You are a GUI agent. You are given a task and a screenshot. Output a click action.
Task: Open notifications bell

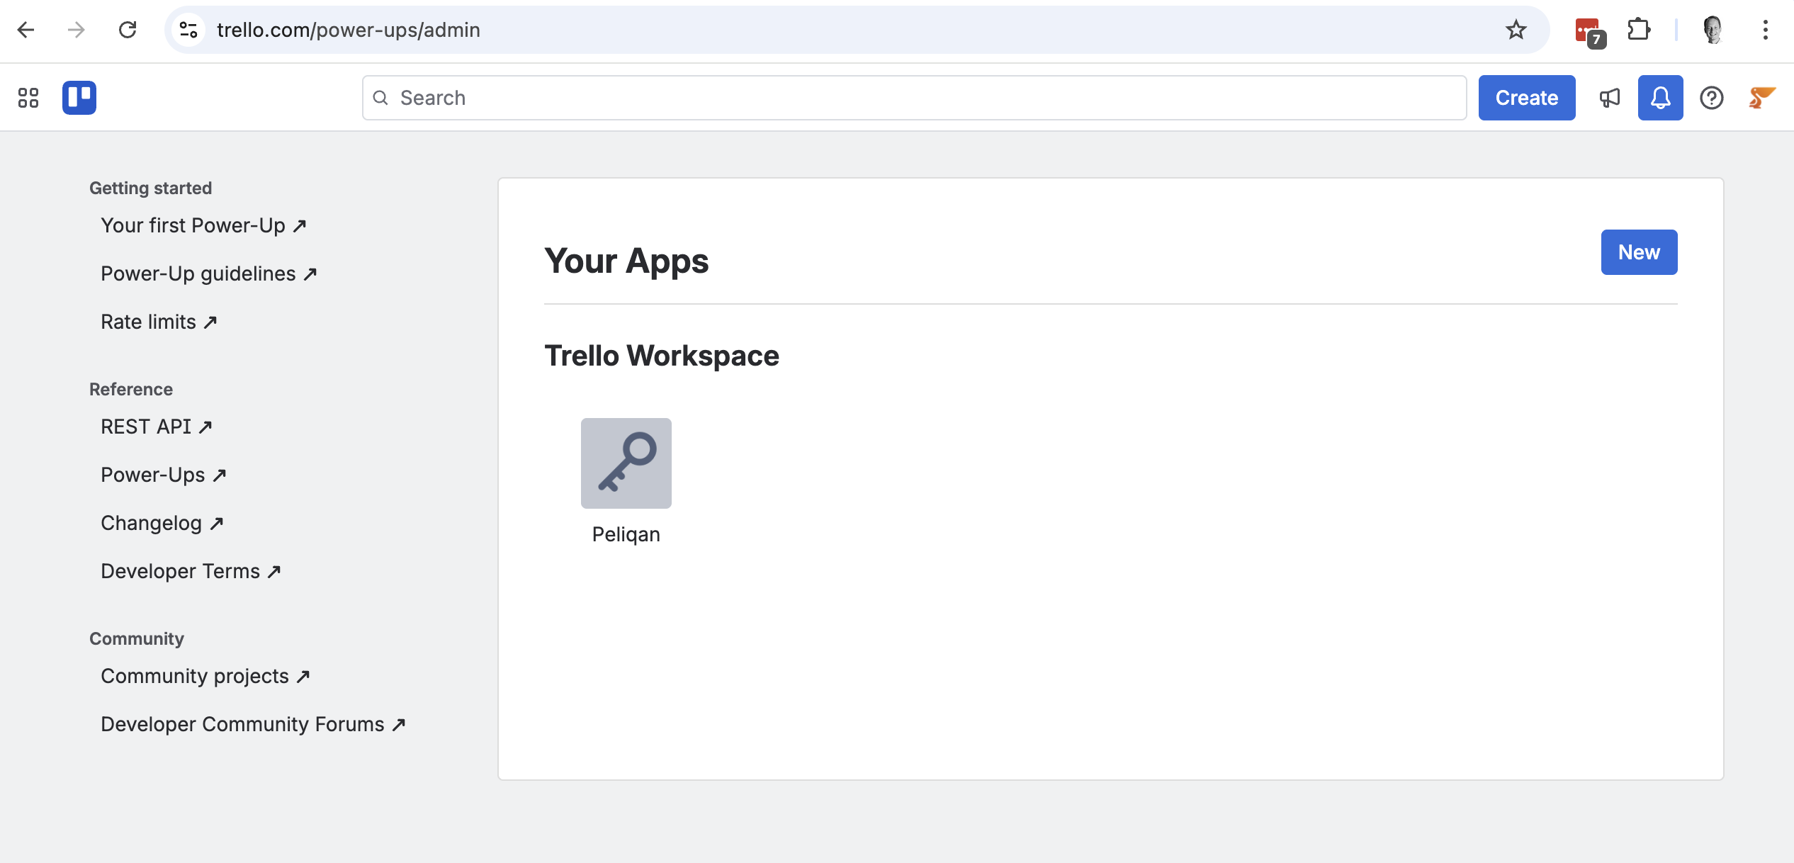click(x=1660, y=98)
